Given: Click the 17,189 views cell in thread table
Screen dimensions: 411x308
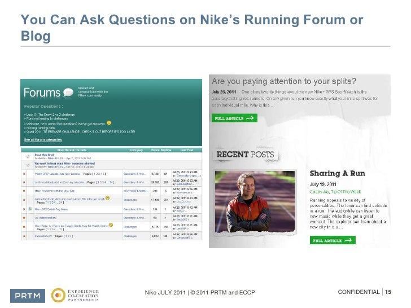Looking at the screenshot, I should tap(155, 200).
